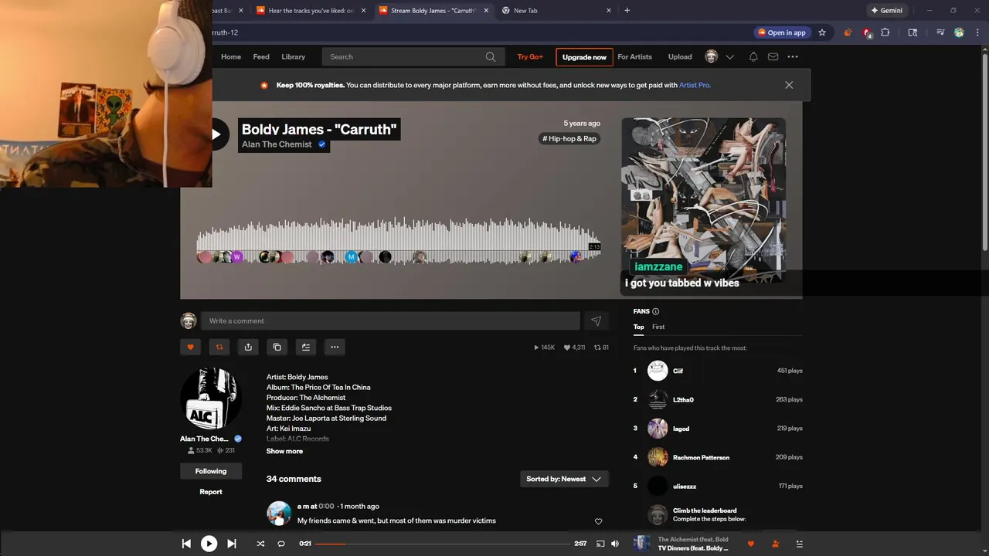The image size is (989, 556).
Task: Play the current track in the bottom player bar
Action: 209,544
